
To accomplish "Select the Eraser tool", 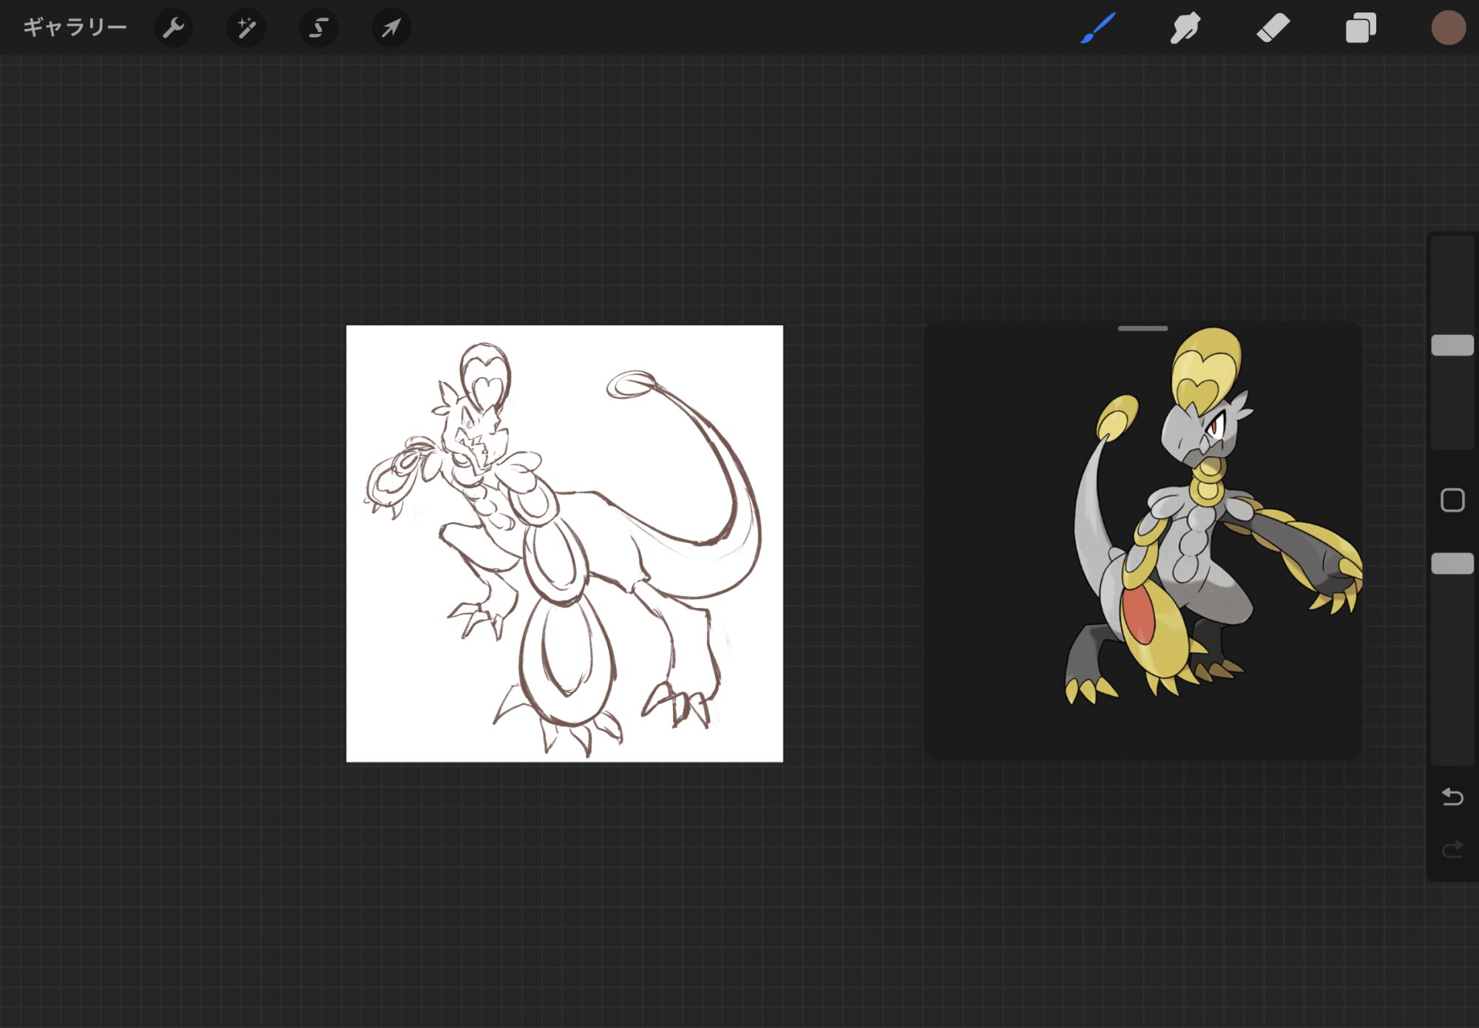I will coord(1273,28).
